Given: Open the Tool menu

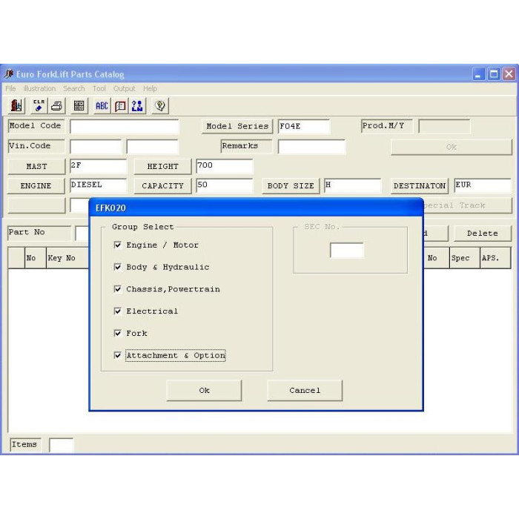Looking at the screenshot, I should point(99,89).
